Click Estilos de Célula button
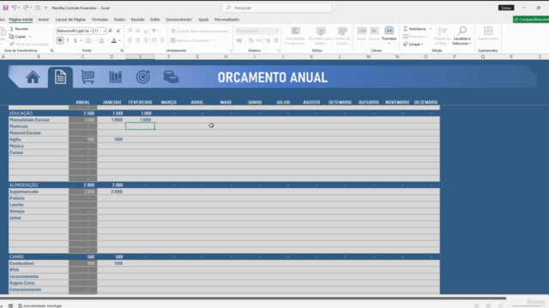549x308 pixels. (x=342, y=36)
